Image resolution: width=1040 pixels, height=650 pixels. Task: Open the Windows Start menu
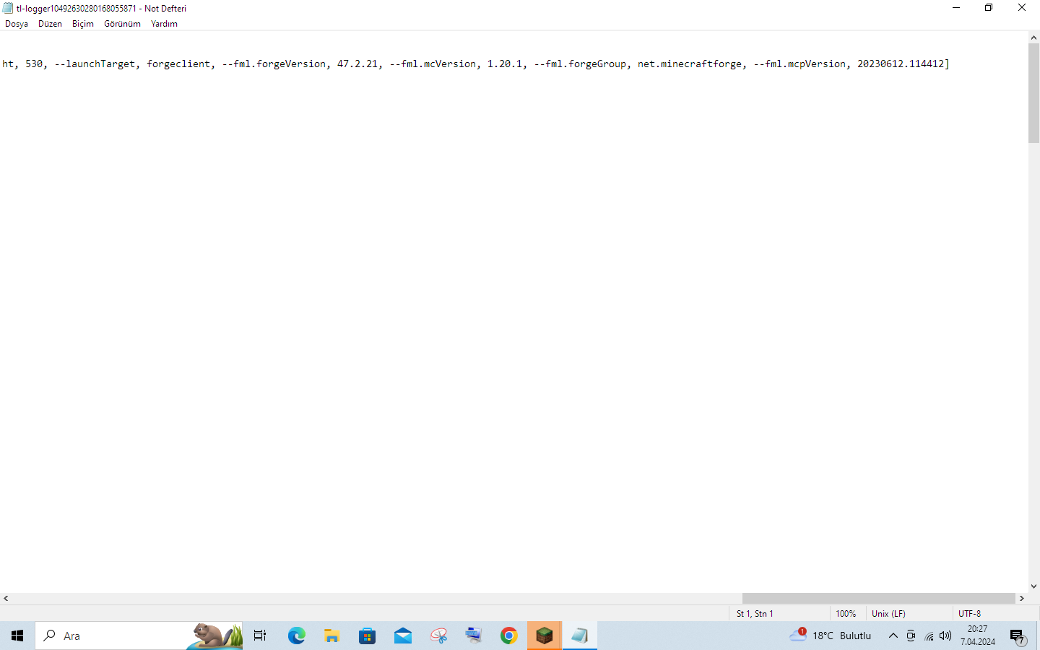[17, 636]
